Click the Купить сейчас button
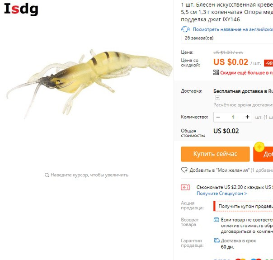 click(x=215, y=154)
